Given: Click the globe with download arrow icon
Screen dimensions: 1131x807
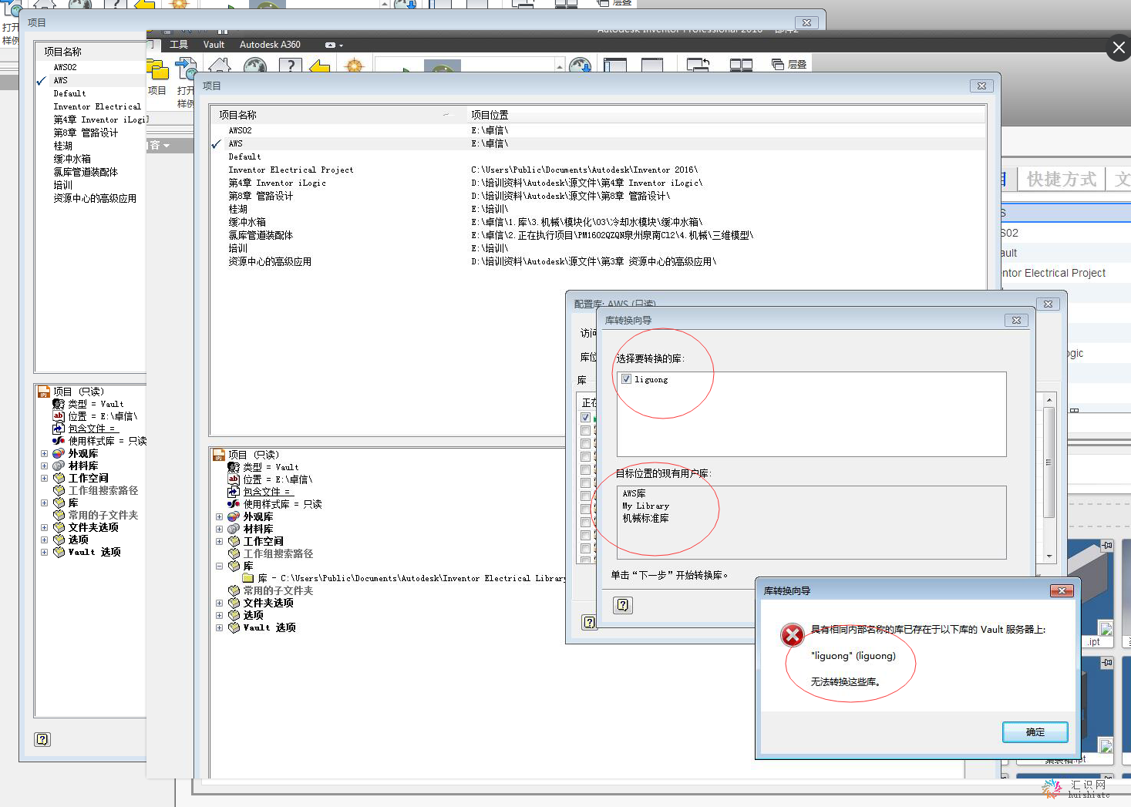Looking at the screenshot, I should tap(580, 66).
